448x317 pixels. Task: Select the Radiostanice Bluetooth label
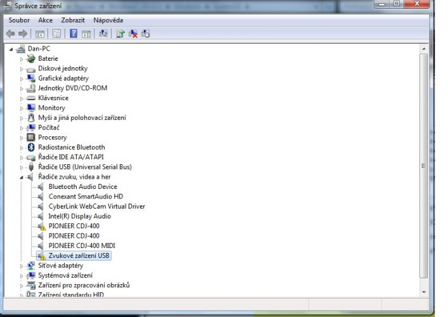[x=72, y=147]
